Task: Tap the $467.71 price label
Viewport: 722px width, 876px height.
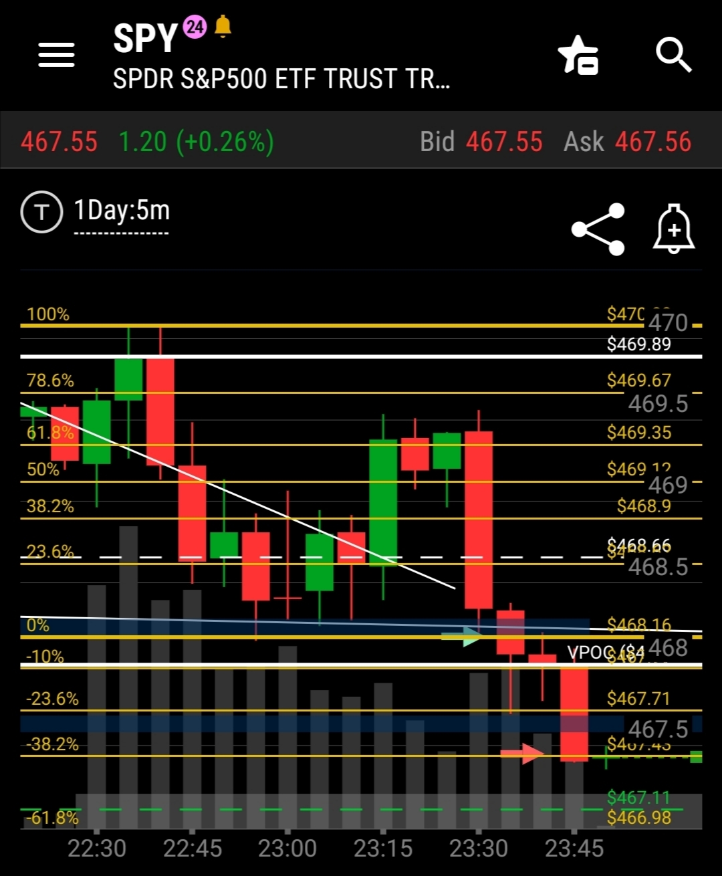Action: 638,699
